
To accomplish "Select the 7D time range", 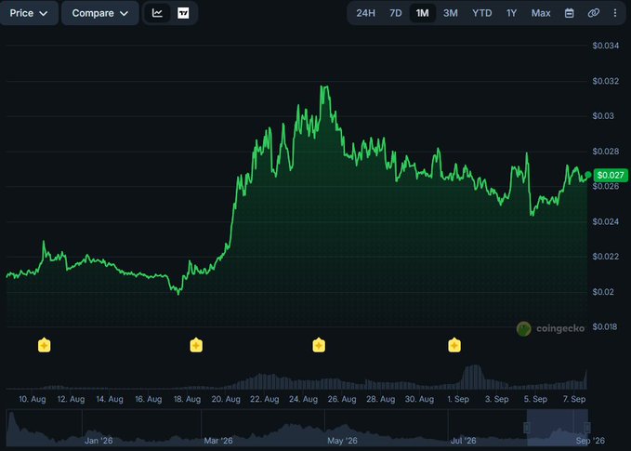I will pyautogui.click(x=396, y=13).
